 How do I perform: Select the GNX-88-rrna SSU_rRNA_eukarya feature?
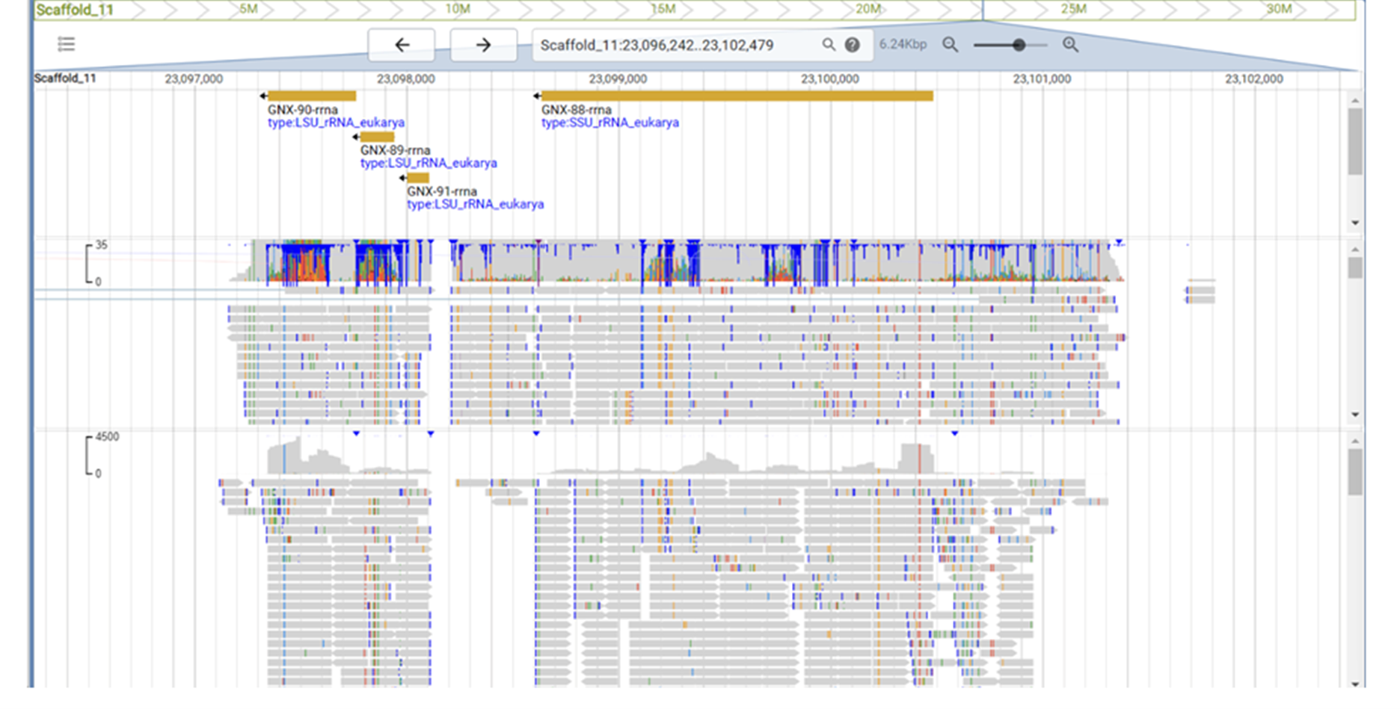[737, 96]
